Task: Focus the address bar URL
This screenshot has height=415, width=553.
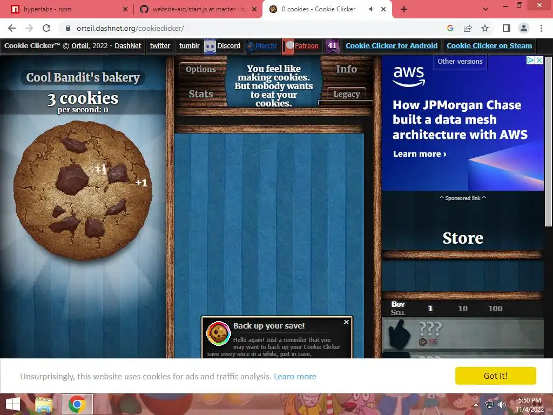Action: tap(130, 28)
